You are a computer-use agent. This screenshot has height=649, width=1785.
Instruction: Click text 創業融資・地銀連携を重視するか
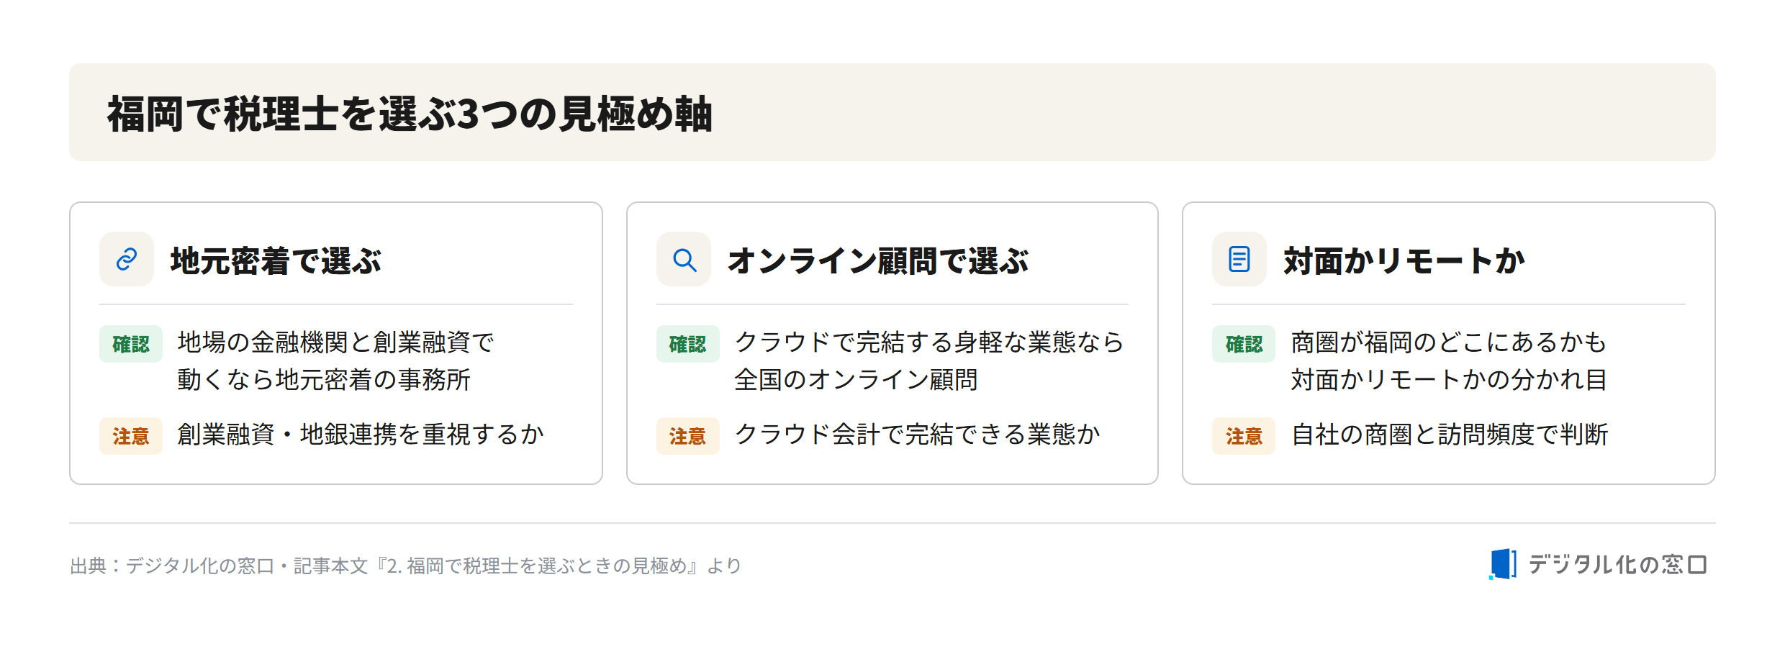pyautogui.click(x=361, y=435)
